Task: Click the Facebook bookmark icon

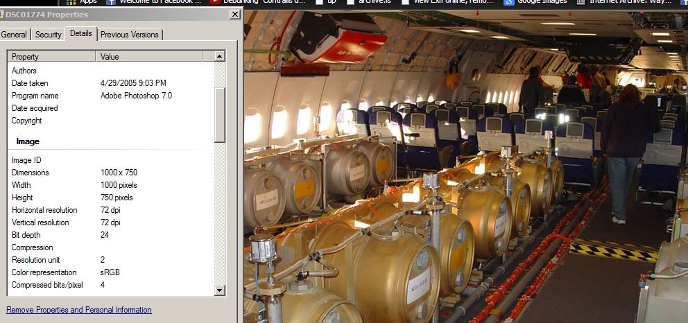Action: pyautogui.click(x=110, y=2)
